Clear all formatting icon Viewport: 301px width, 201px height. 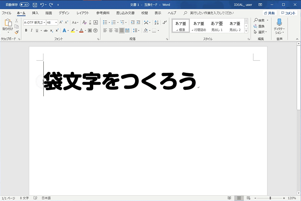[x=84, y=23]
